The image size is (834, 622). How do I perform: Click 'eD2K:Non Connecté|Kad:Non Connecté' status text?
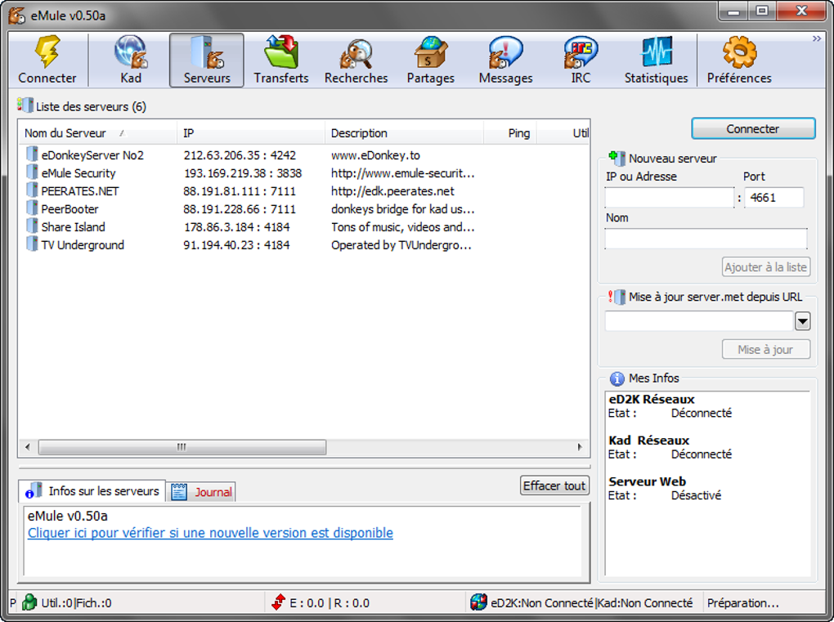point(591,603)
